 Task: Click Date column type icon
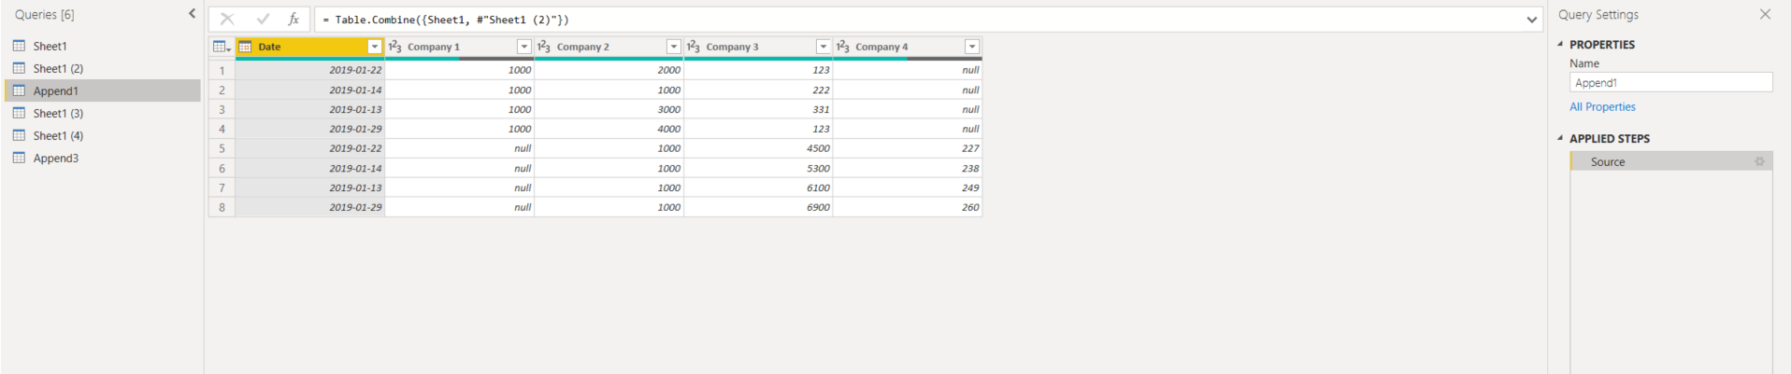246,47
